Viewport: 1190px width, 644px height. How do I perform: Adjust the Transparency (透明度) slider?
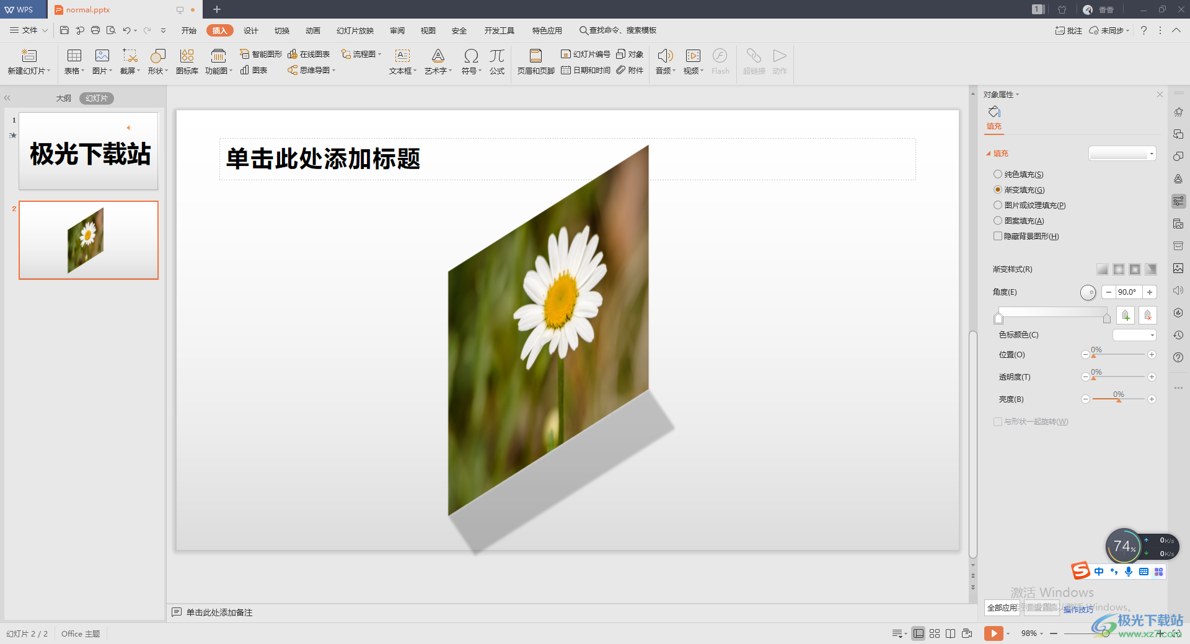coord(1118,377)
